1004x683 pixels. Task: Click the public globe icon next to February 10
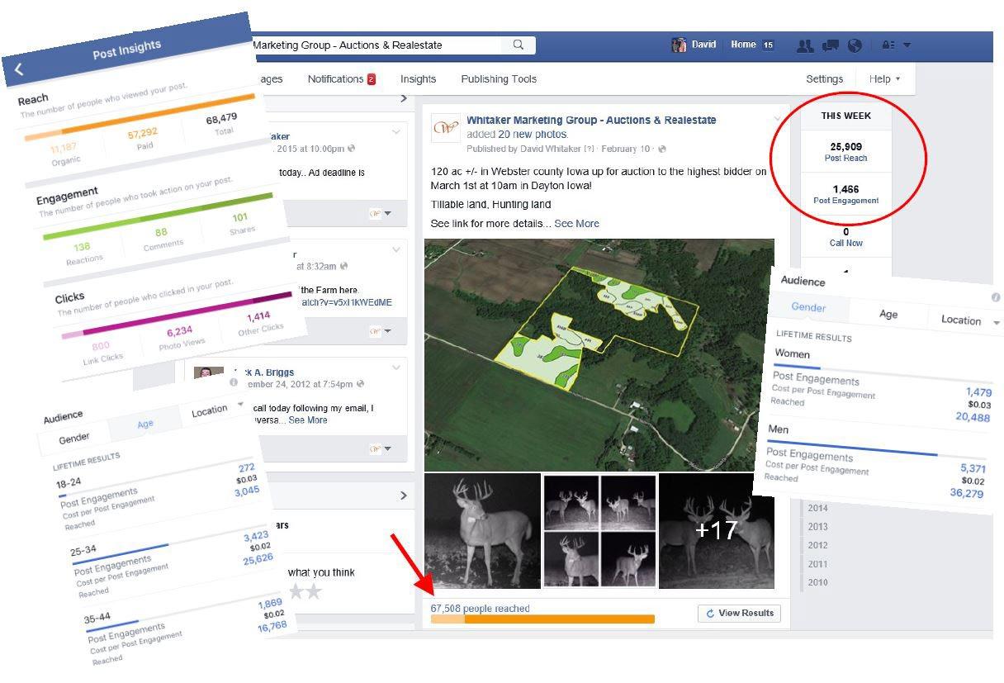click(662, 149)
